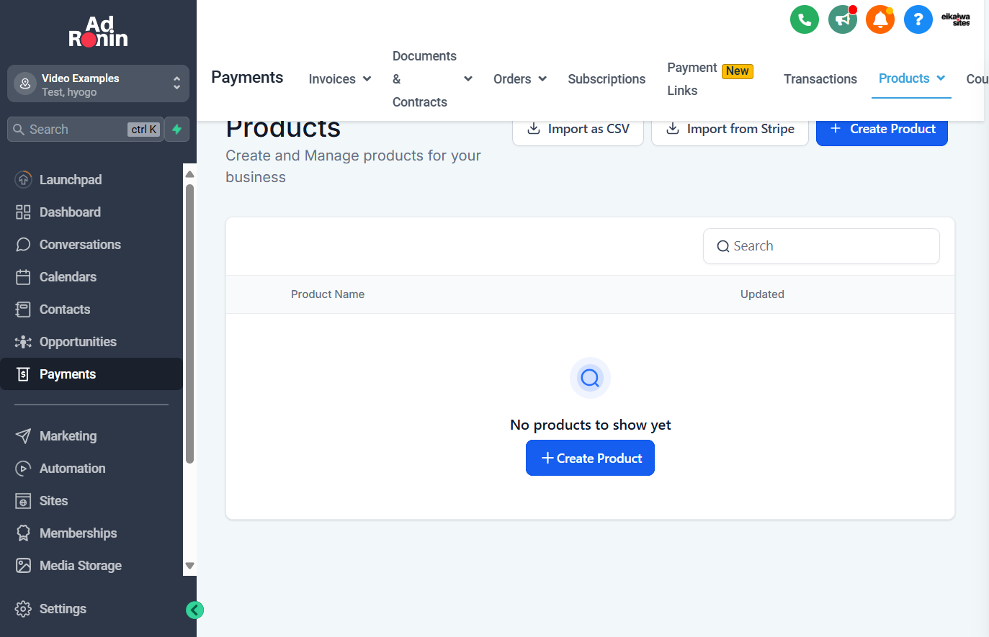
Task: Switch to the Payment Links tab
Action: (710, 79)
